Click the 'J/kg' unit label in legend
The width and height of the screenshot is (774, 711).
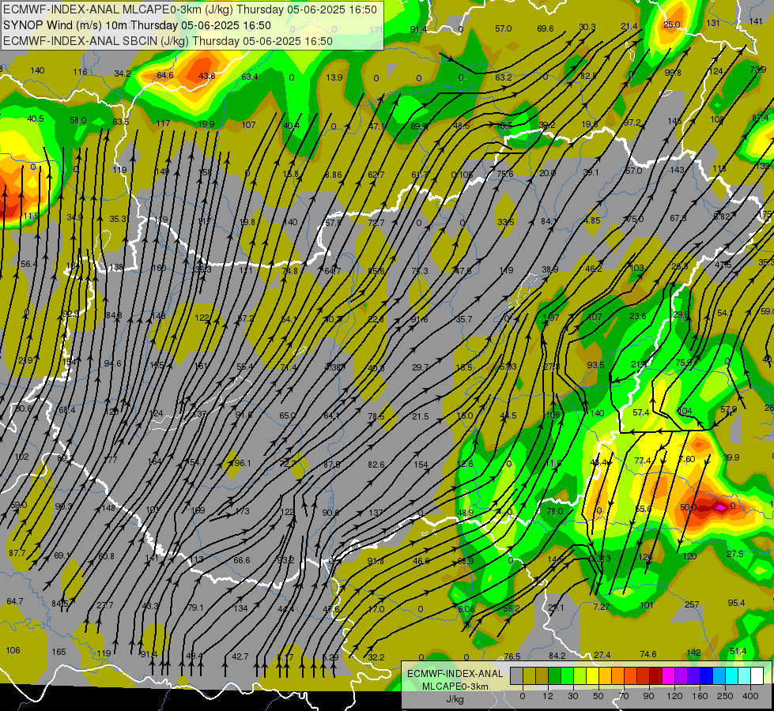455,698
